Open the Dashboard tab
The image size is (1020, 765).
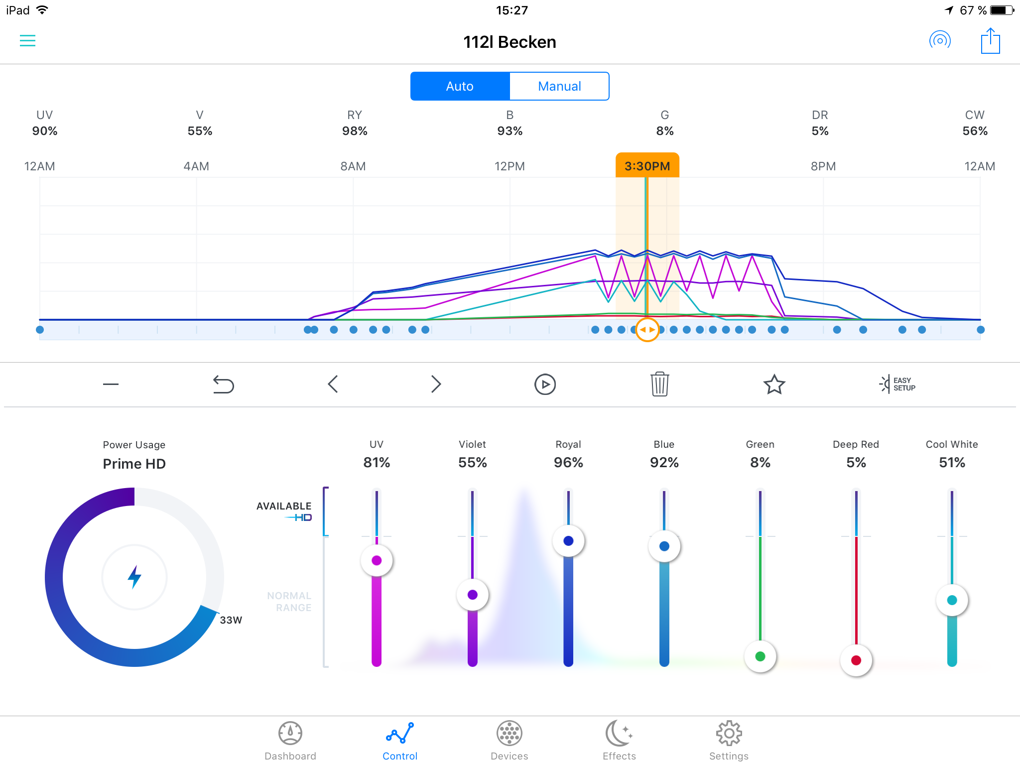pos(290,741)
